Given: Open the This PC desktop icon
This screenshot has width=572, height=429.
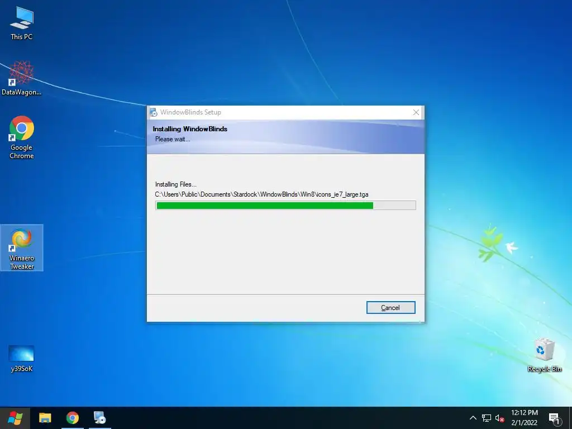Looking at the screenshot, I should click(22, 23).
